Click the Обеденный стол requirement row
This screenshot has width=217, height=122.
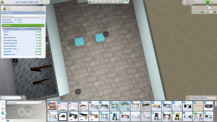(x=22, y=54)
